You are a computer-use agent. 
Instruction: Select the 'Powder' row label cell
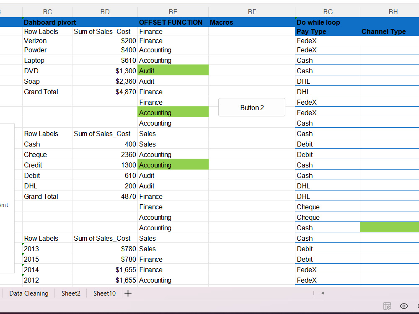pyautogui.click(x=47, y=50)
